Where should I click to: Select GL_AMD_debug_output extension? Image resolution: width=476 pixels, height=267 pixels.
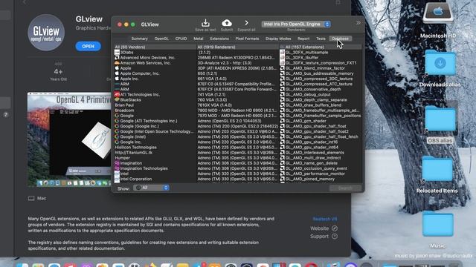point(321,94)
